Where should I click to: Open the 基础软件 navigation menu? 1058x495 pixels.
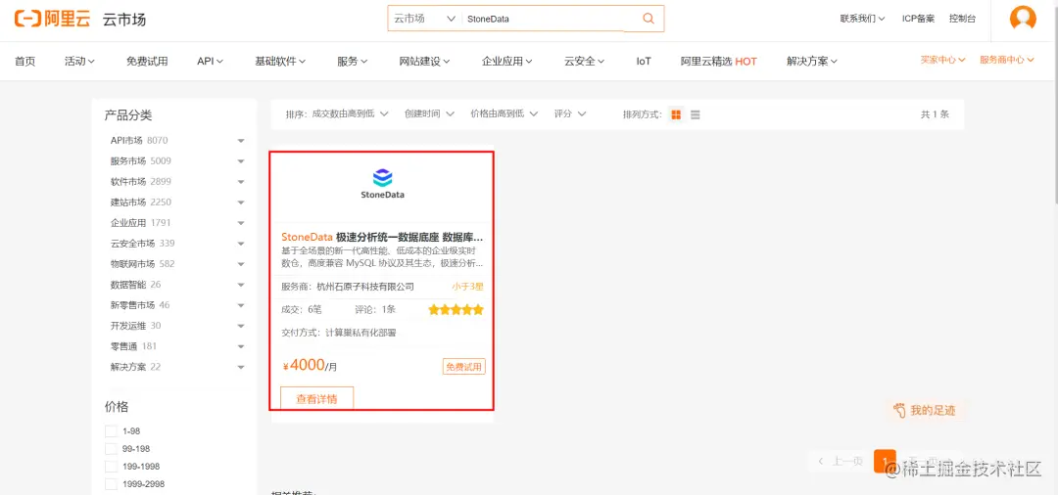(x=280, y=62)
